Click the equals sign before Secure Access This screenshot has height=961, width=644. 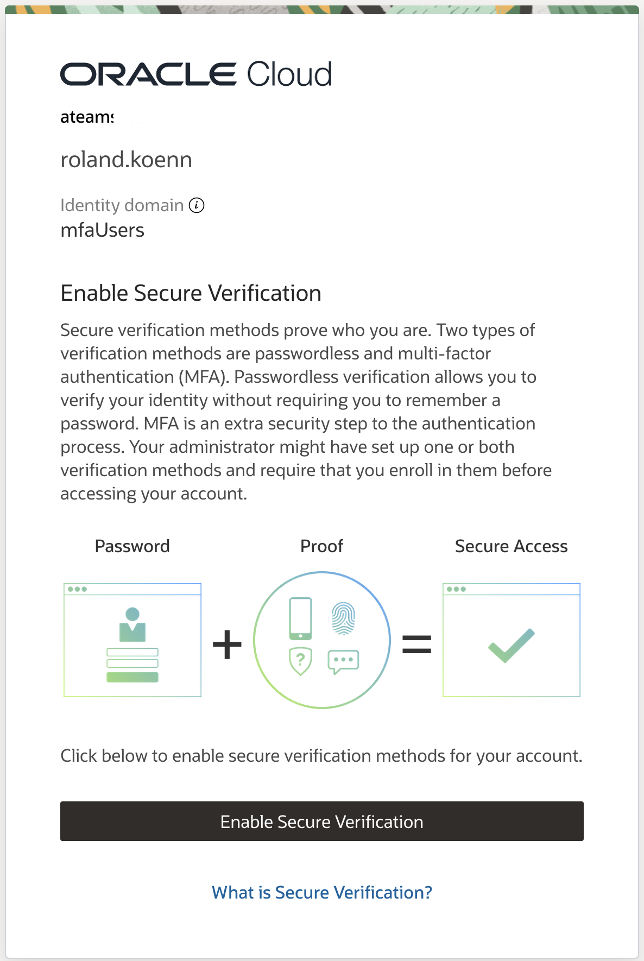[416, 644]
